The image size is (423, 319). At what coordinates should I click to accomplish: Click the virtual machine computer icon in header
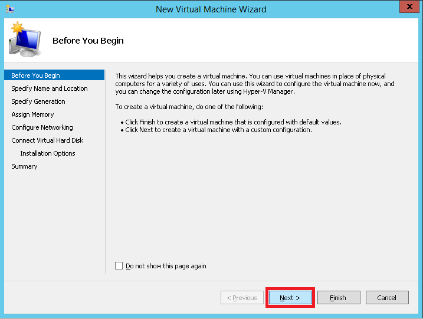pyautogui.click(x=25, y=40)
